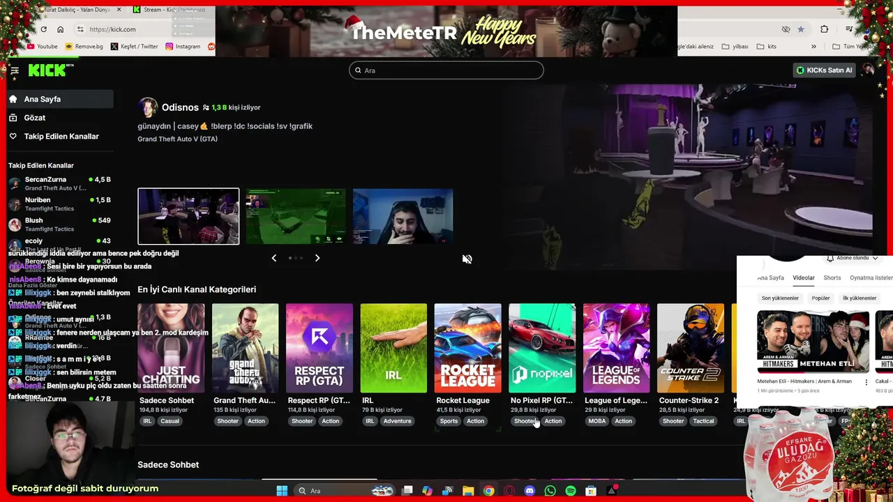Select the first featured stream thumbnail

(188, 216)
